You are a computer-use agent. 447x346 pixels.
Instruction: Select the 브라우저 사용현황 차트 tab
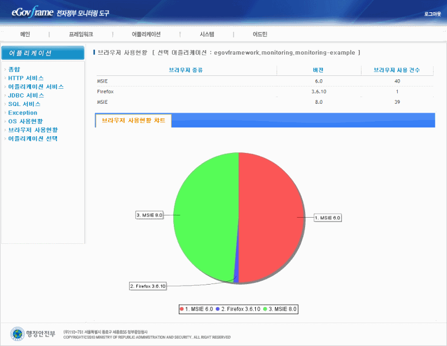[x=133, y=121]
